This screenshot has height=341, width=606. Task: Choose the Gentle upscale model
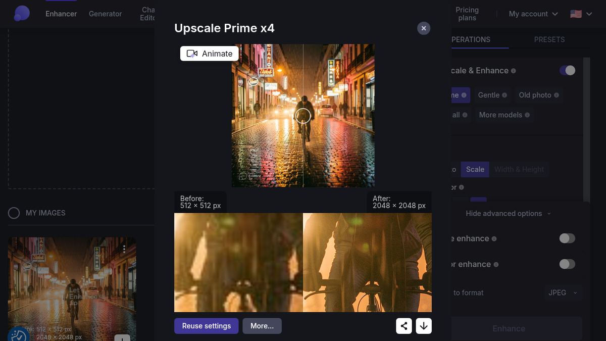(x=493, y=95)
